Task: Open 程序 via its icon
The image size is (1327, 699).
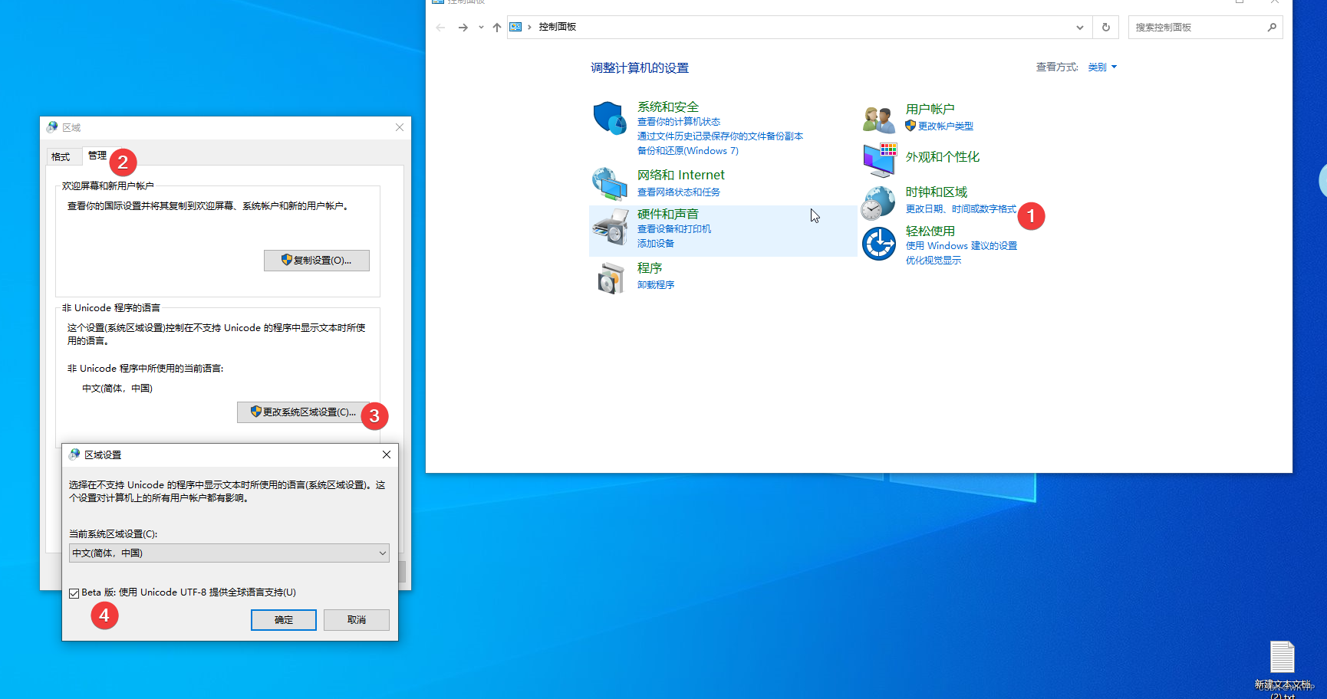Action: click(609, 276)
